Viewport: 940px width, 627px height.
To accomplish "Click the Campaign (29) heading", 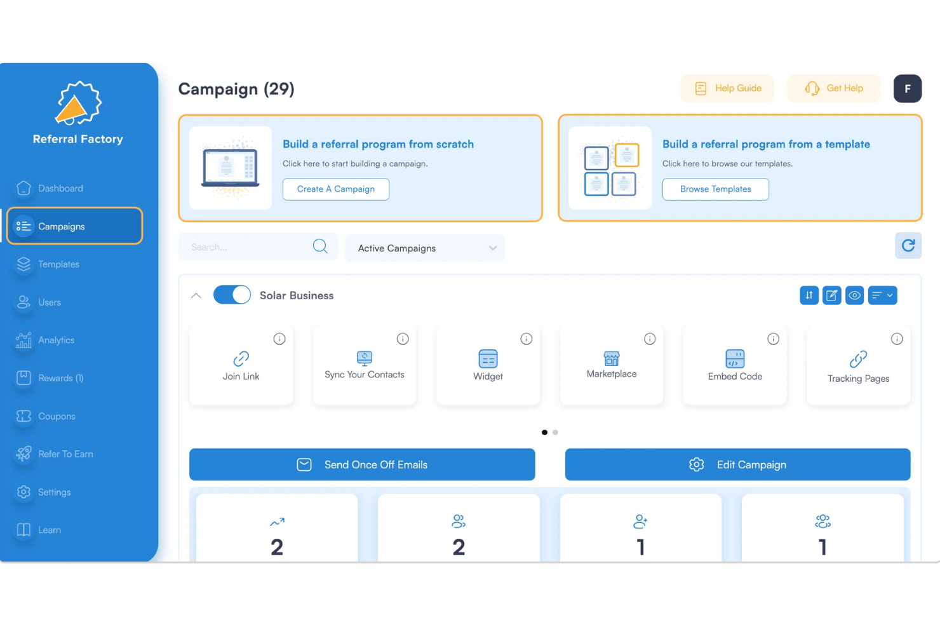I will click(x=236, y=89).
